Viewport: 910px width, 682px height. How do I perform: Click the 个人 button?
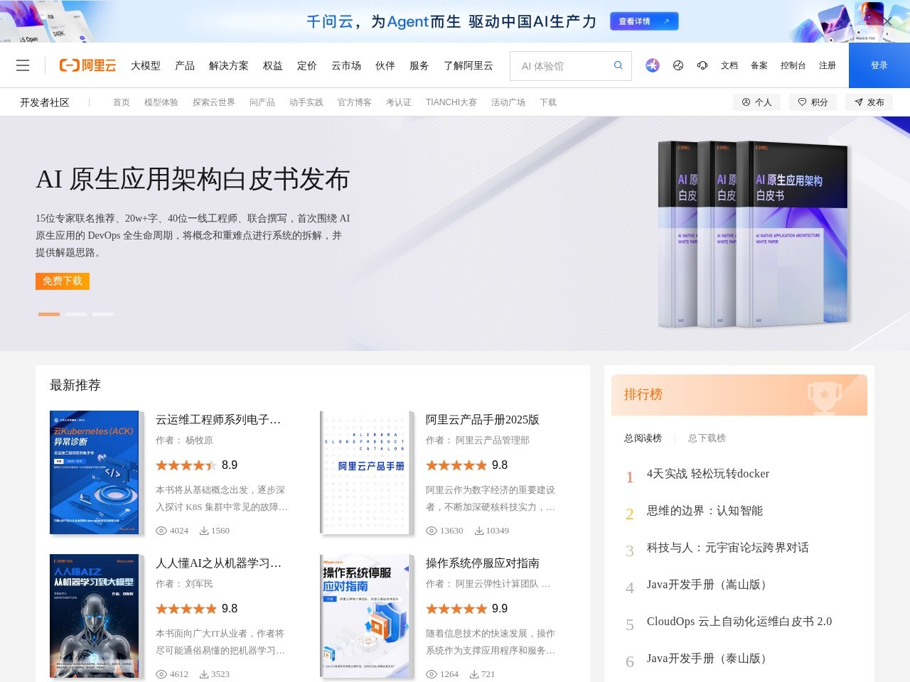pyautogui.click(x=756, y=102)
